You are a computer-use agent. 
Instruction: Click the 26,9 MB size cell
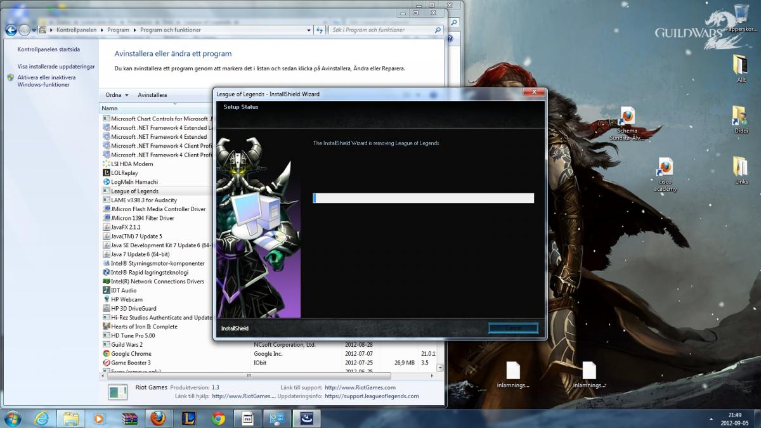pos(404,363)
